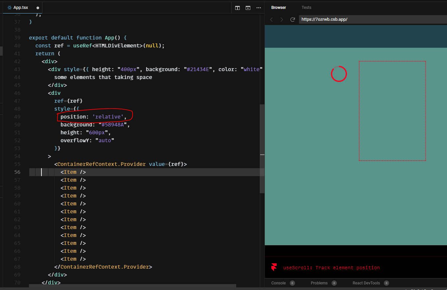This screenshot has width=447, height=290.
Task: Open the split editor layout icon
Action: pyautogui.click(x=237, y=8)
